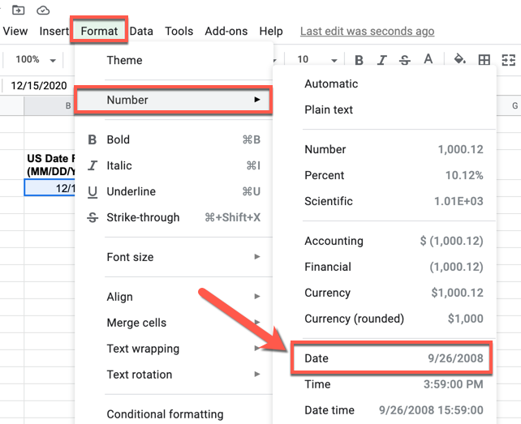The height and width of the screenshot is (424, 521).
Task: Click the Merge cells toolbar icon
Action: (x=508, y=59)
